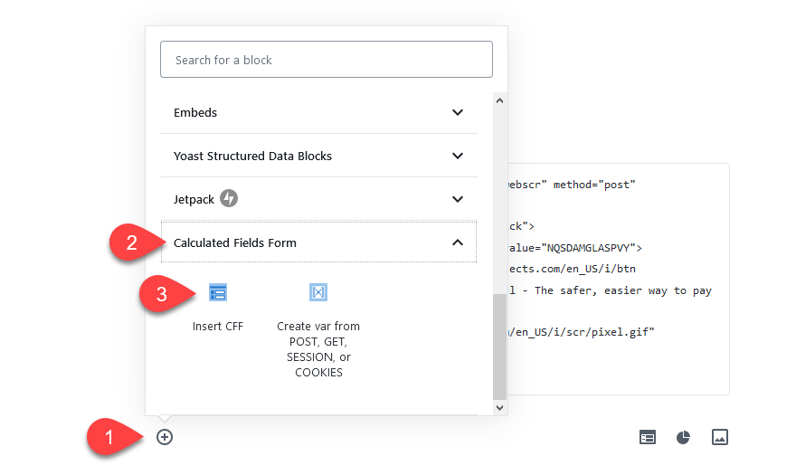796x475 pixels.
Task: Click the Insert CFF text label
Action: (x=218, y=326)
